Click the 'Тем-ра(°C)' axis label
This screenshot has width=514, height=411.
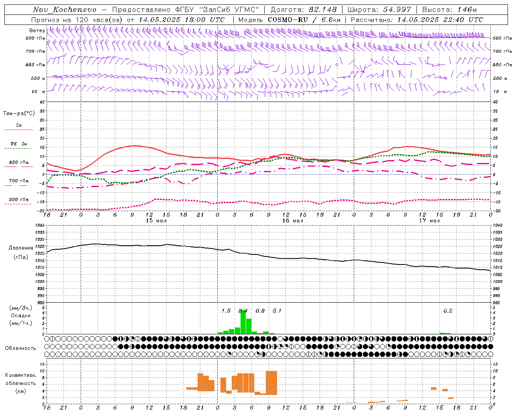(x=19, y=114)
